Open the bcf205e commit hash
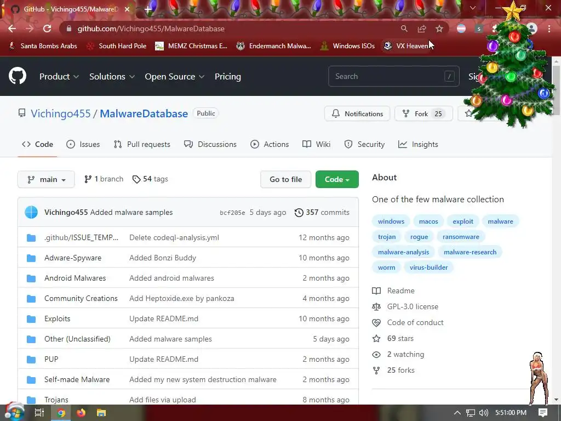 (x=232, y=213)
